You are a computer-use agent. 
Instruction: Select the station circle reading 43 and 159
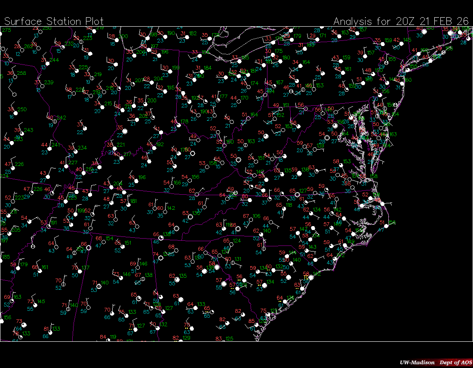pos(340,61)
